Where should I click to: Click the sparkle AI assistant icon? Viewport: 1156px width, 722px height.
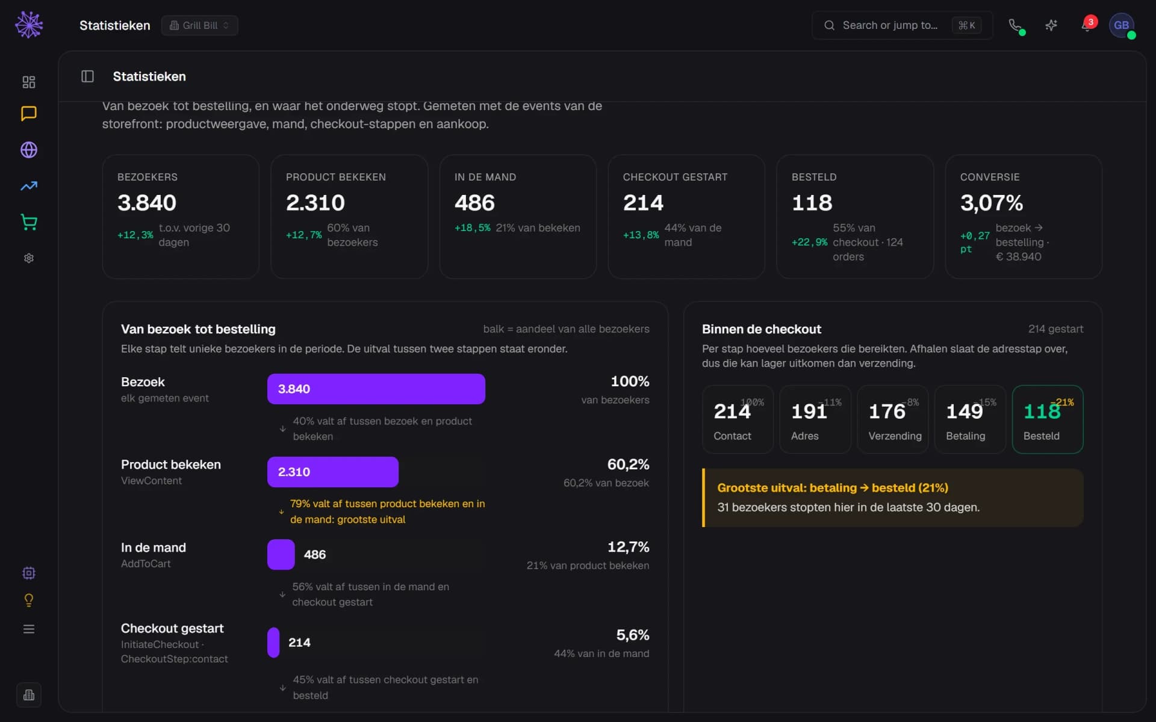pyautogui.click(x=1051, y=25)
